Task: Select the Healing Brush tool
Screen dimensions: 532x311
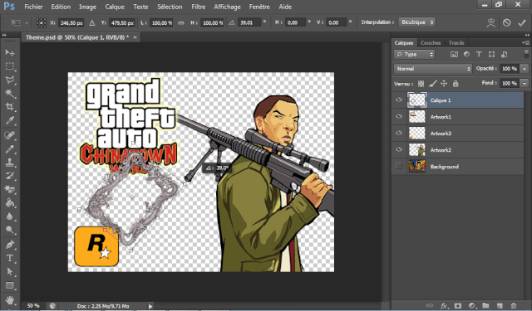Action: (10, 135)
